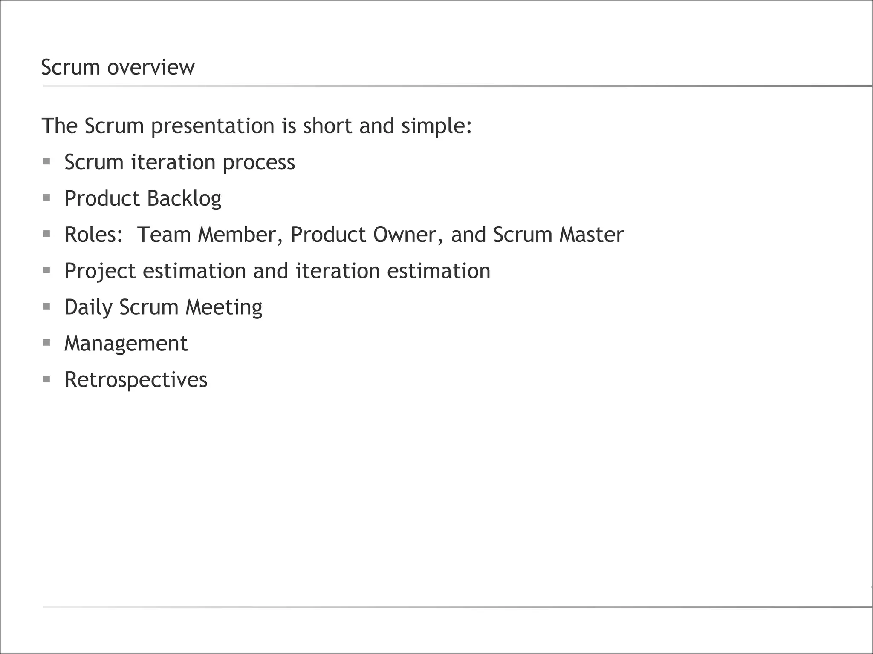Image resolution: width=873 pixels, height=654 pixels.
Task: Click the "The Scrum presentation is short and simple:" line
Action: pos(257,126)
